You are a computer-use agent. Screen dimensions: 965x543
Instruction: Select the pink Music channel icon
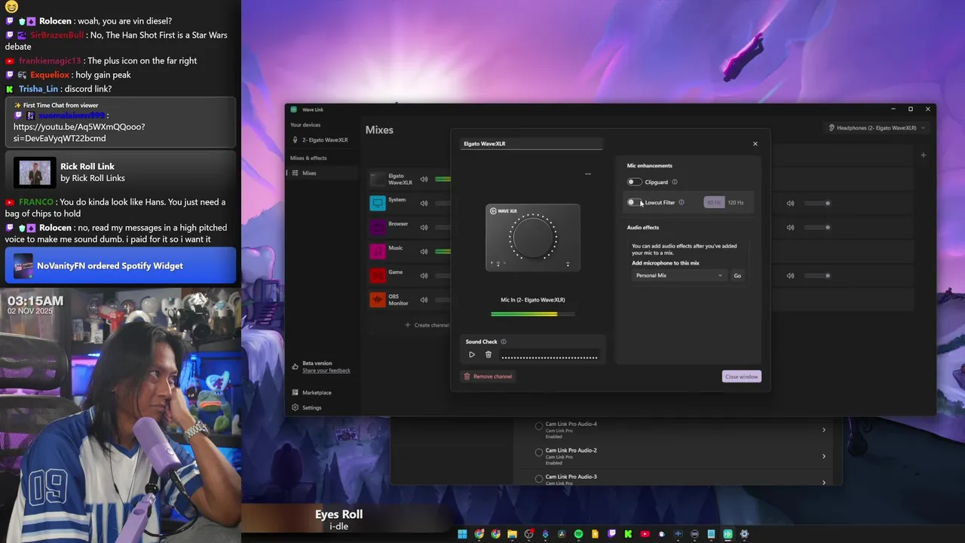click(x=378, y=251)
